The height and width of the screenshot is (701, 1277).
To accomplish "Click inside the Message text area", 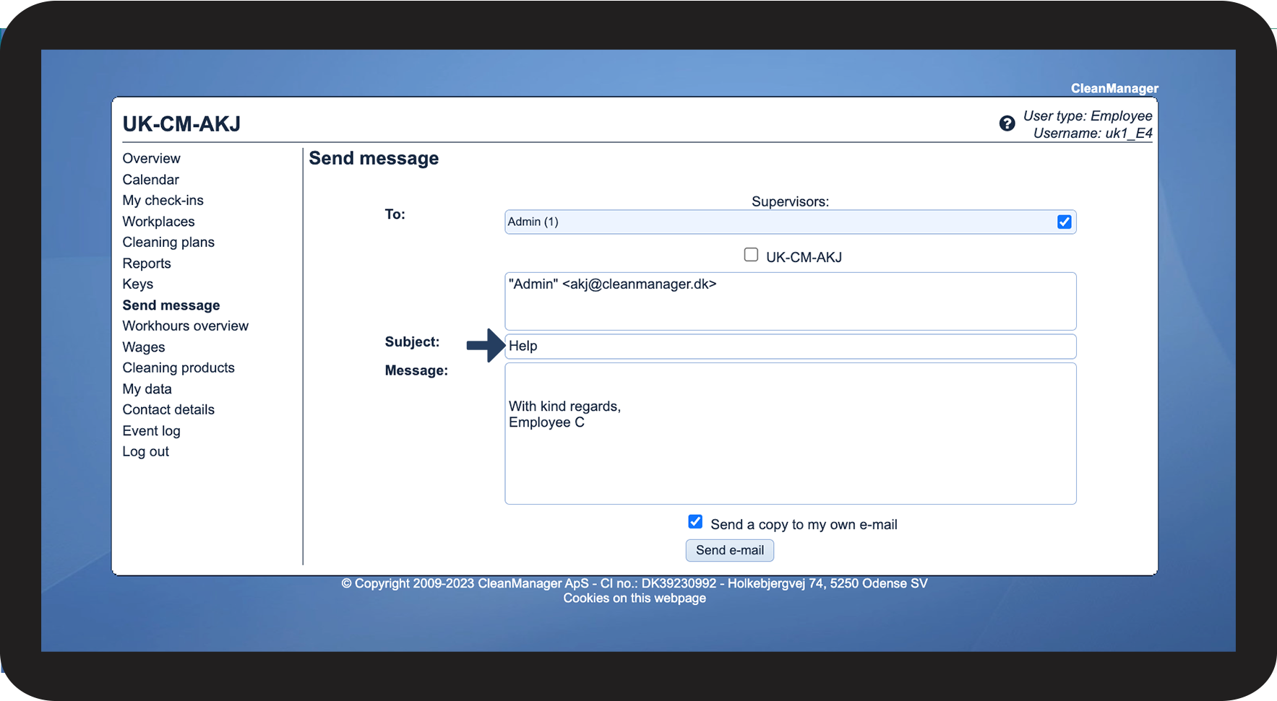I will [791, 433].
